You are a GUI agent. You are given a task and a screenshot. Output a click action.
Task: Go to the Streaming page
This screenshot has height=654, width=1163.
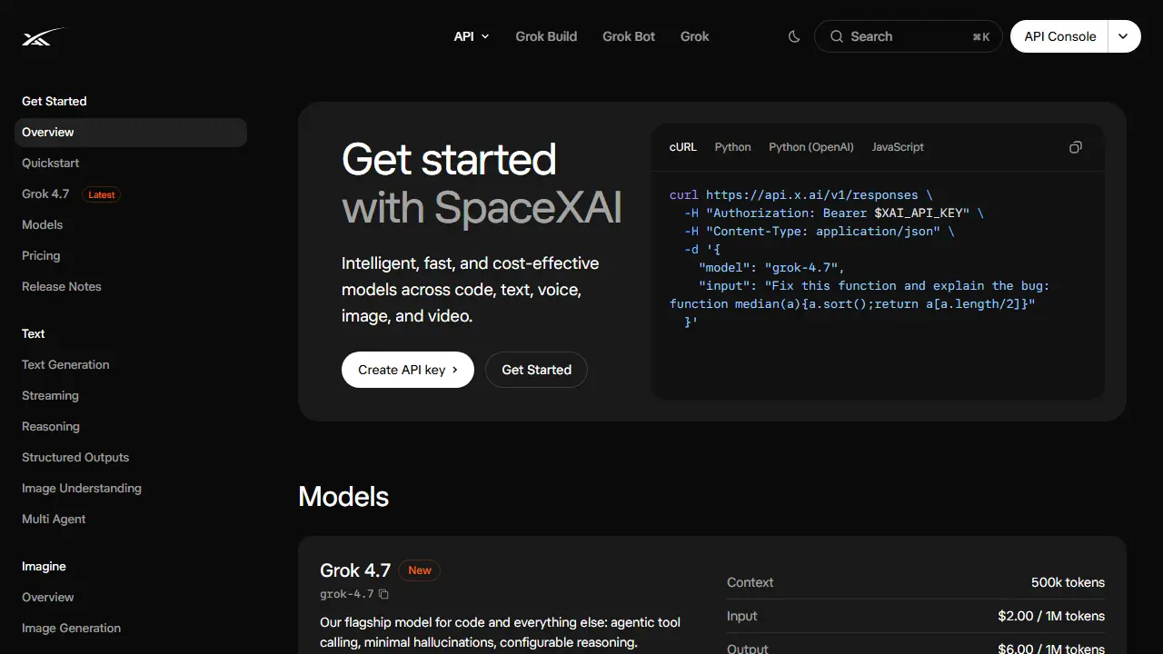pyautogui.click(x=50, y=396)
